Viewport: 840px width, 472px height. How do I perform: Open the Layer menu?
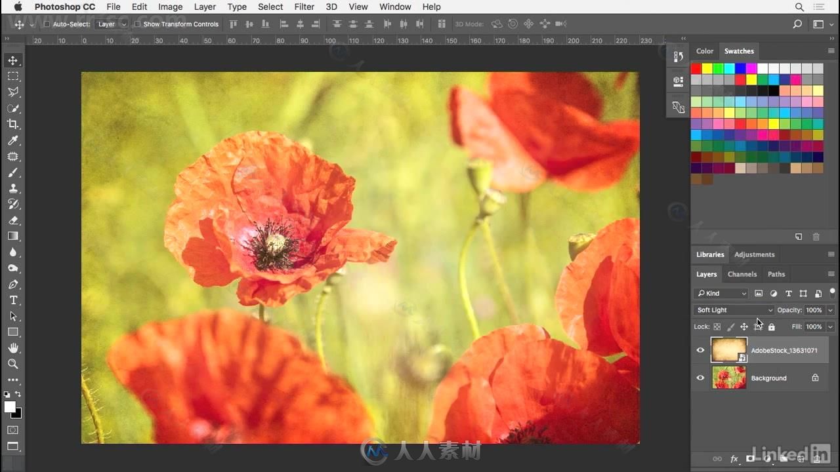click(x=205, y=7)
